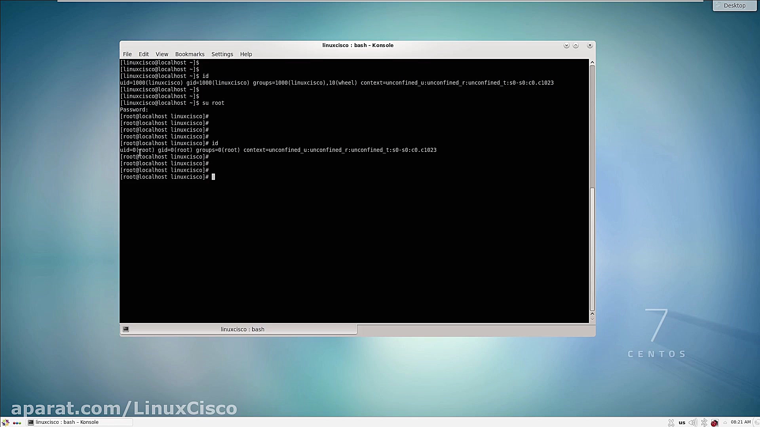Select the linuxcisco : bash session tab
This screenshot has width=760, height=427.
(x=242, y=329)
